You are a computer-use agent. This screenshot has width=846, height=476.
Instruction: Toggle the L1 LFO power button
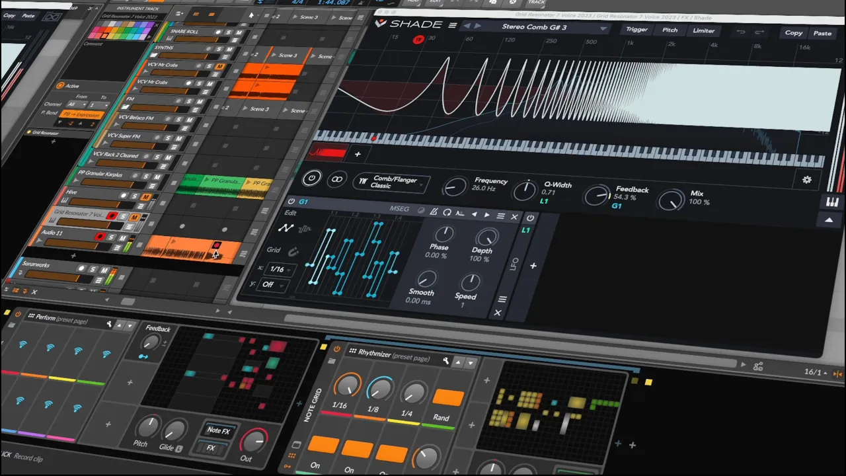(x=530, y=218)
